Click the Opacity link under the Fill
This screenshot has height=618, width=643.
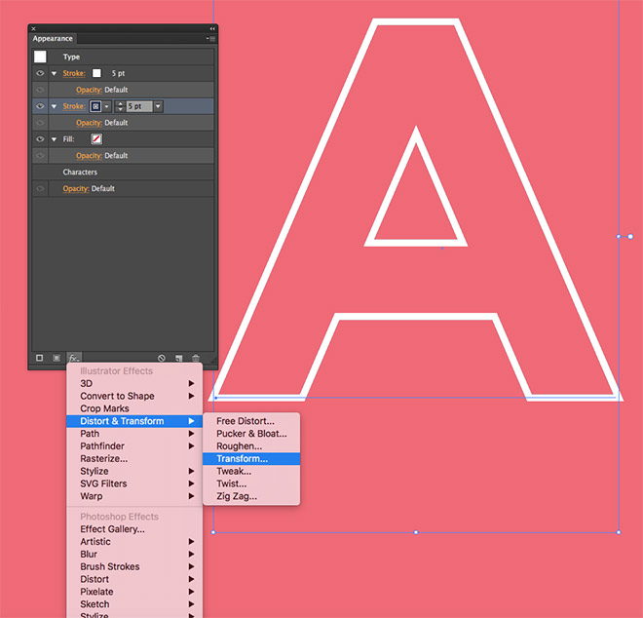coord(89,156)
